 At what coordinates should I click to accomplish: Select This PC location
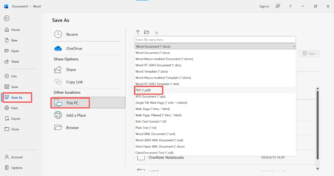[x=88, y=103]
